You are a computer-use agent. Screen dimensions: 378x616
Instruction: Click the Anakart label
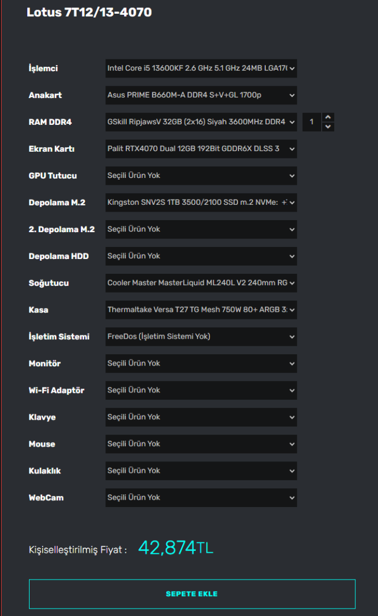point(45,95)
